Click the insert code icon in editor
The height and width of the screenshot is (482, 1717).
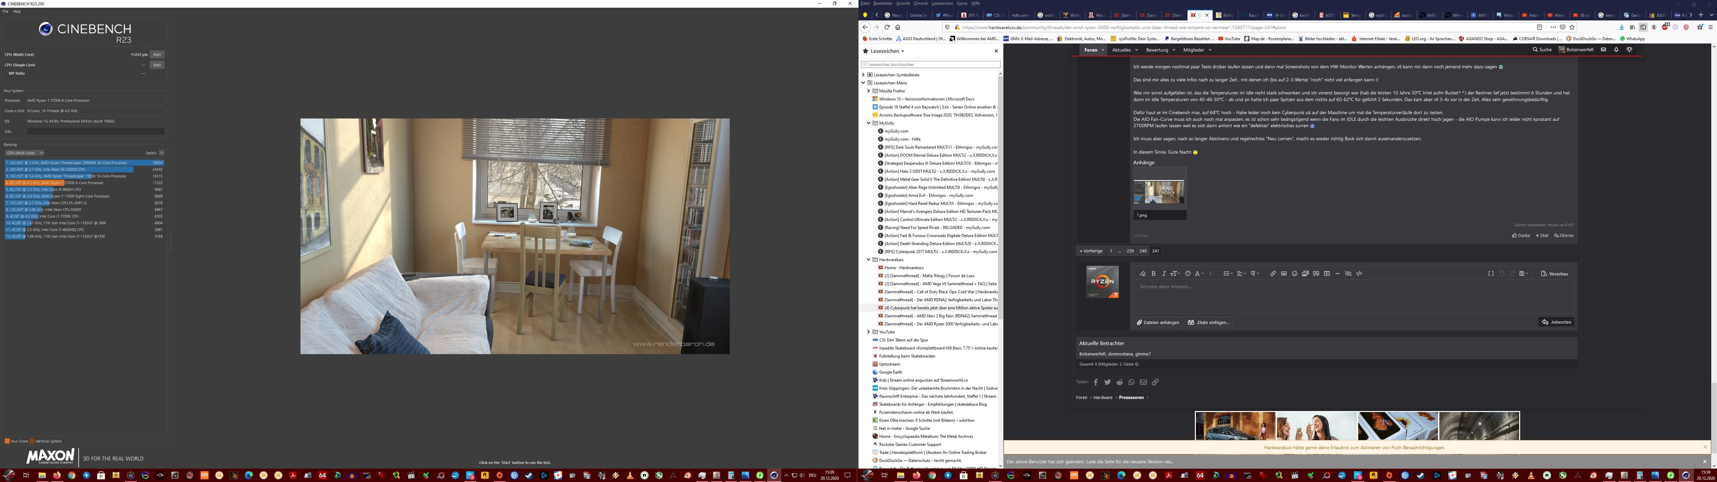1359,273
